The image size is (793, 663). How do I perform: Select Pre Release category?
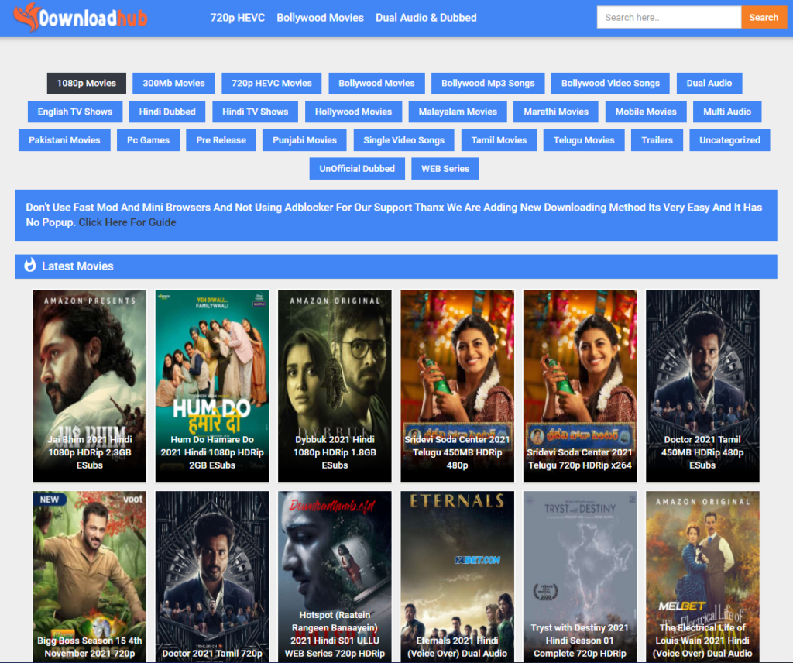tap(221, 140)
